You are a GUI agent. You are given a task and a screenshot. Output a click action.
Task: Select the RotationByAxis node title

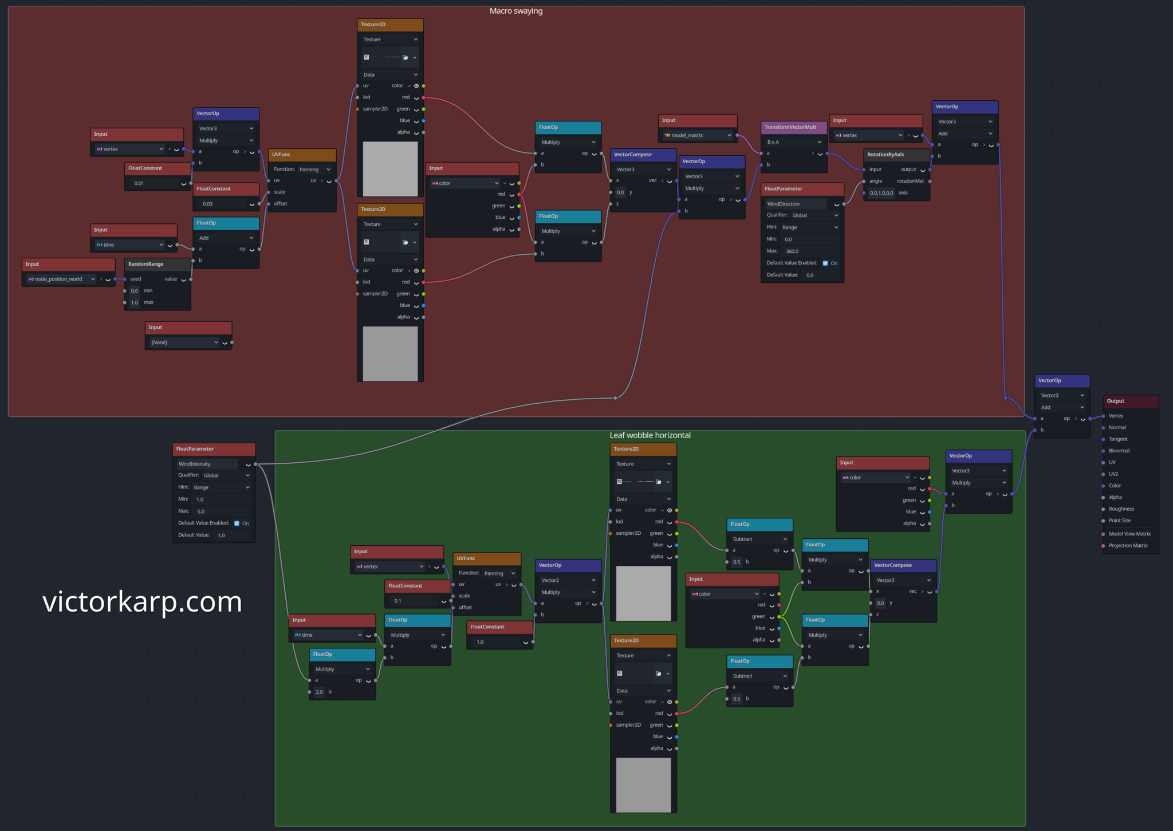(x=885, y=155)
